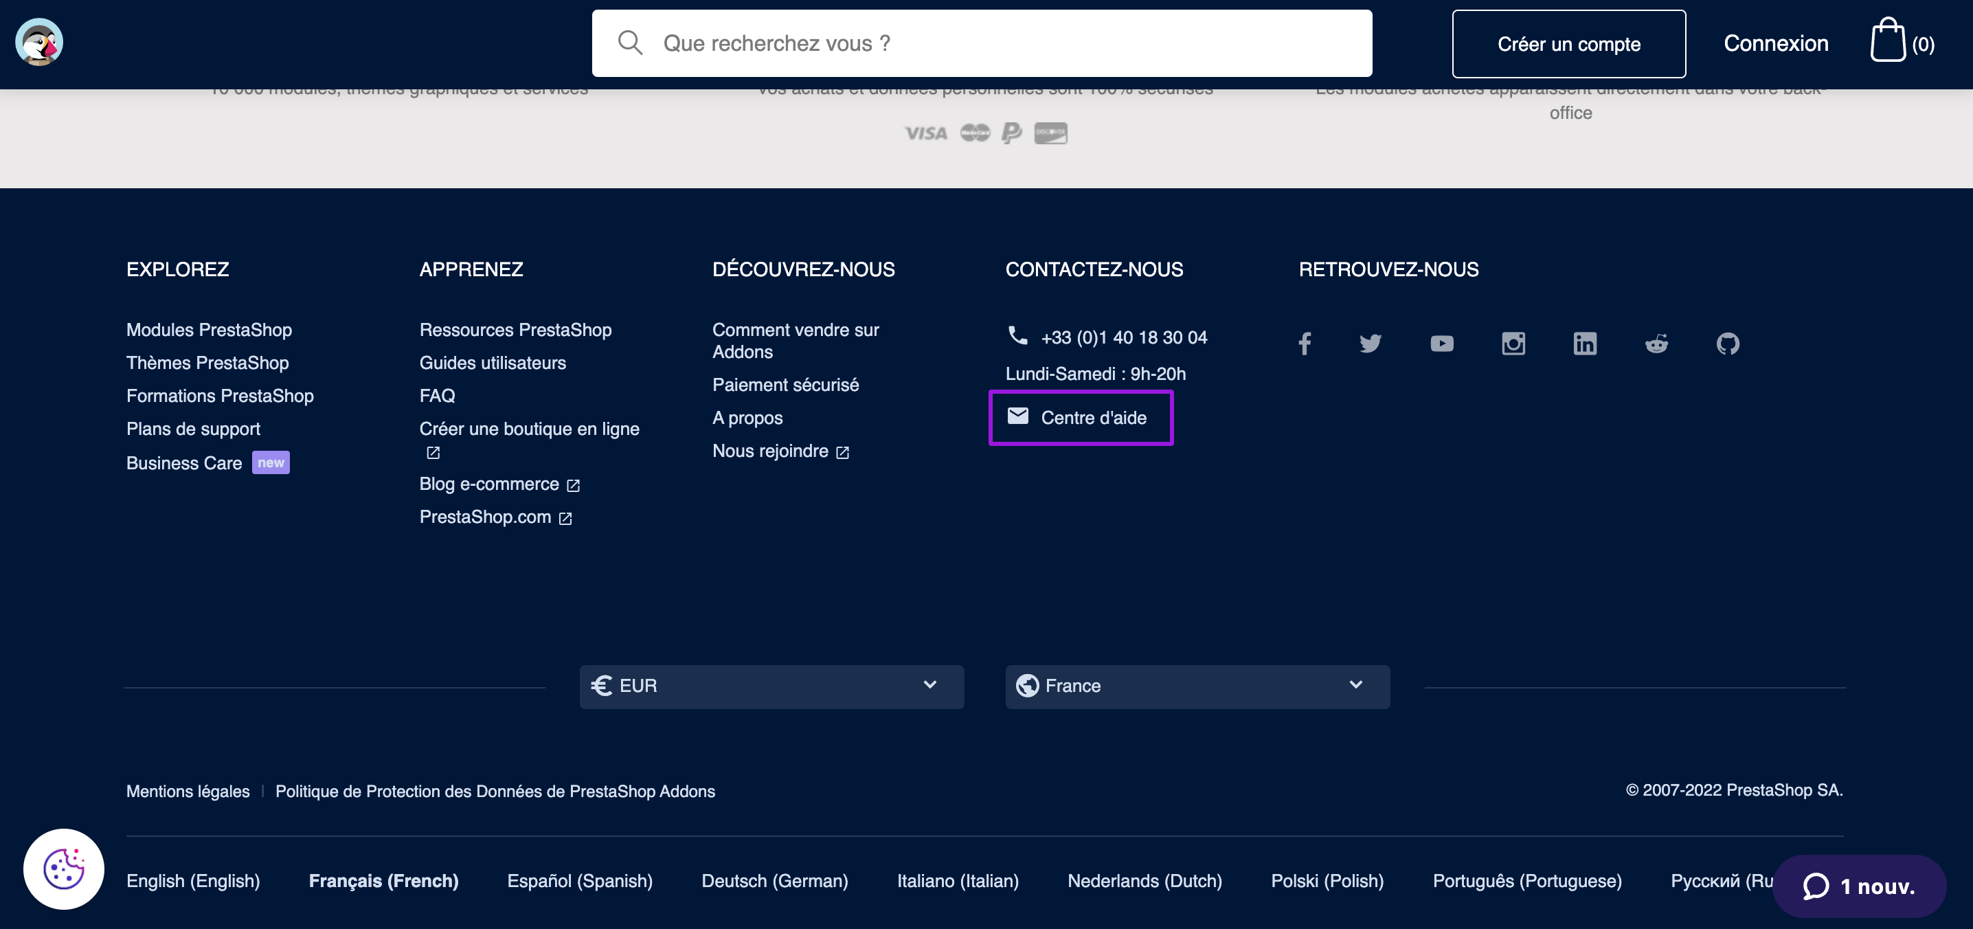Image resolution: width=1973 pixels, height=929 pixels.
Task: Open the Centre d'aide link
Action: click(x=1094, y=418)
